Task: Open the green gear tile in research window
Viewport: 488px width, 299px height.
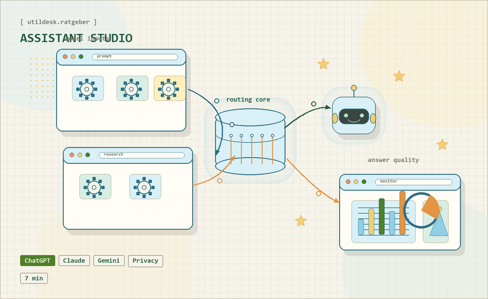Action: tap(95, 187)
